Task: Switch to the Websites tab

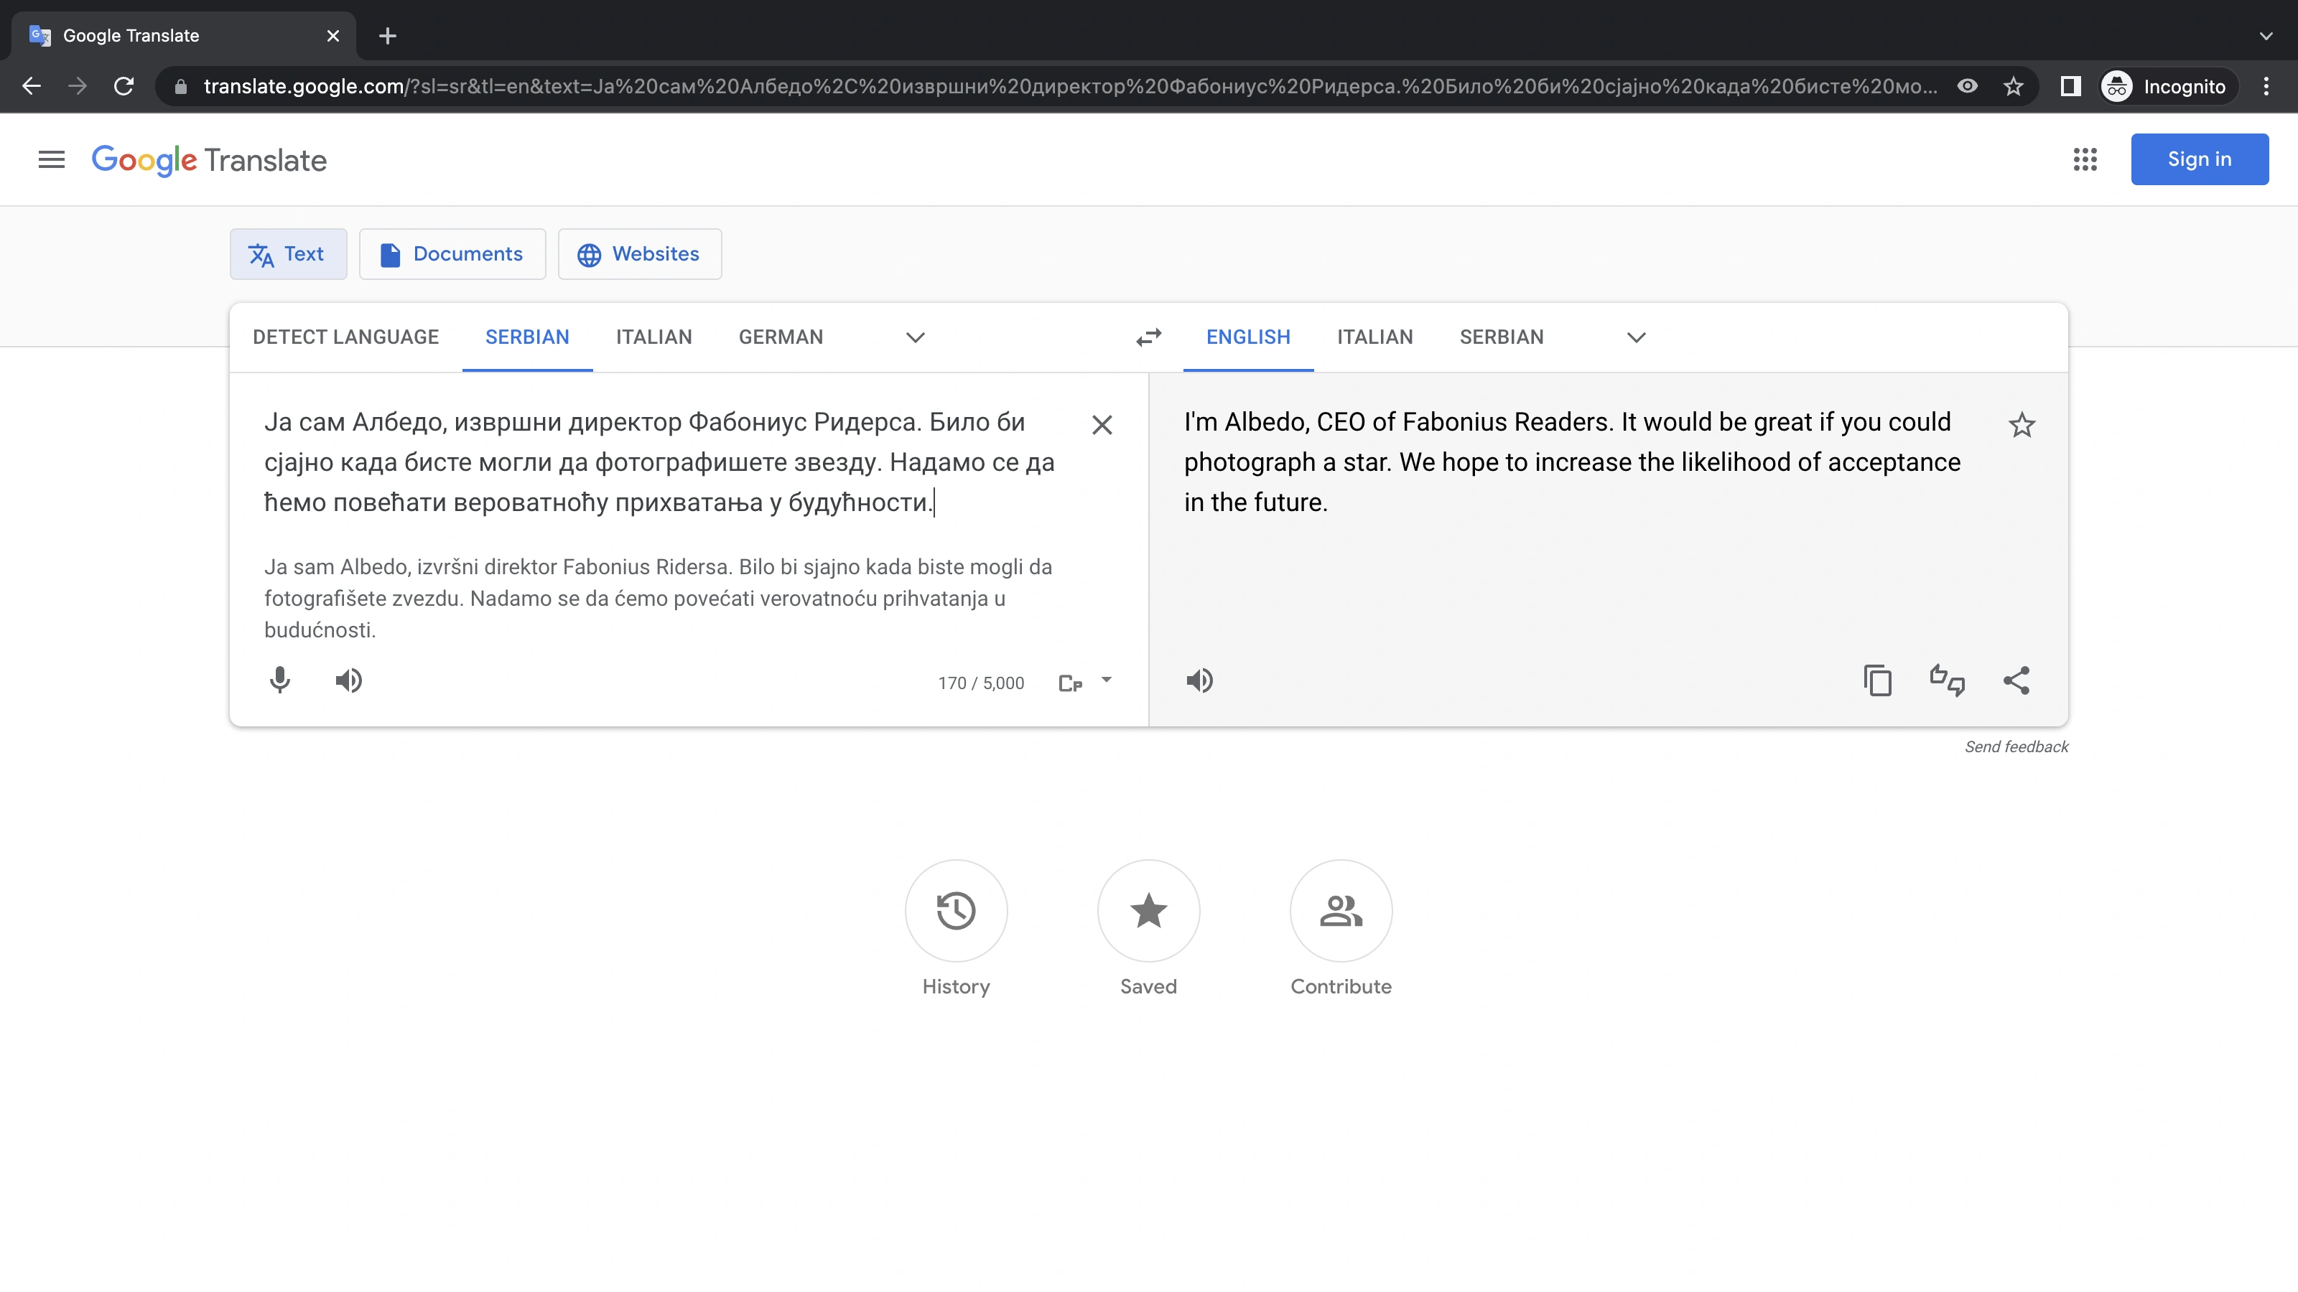Action: (638, 254)
